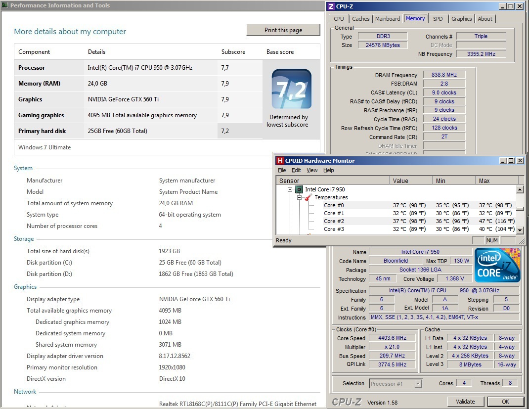The width and height of the screenshot is (529, 409).
Task: Click the Core Speed 4403.6 MHz value
Action: 392,338
